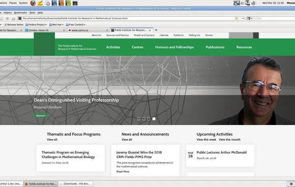The width and height of the screenshot is (295, 187).
Task: Select the fourth filled carousel indicator
Action: pos(154,119)
